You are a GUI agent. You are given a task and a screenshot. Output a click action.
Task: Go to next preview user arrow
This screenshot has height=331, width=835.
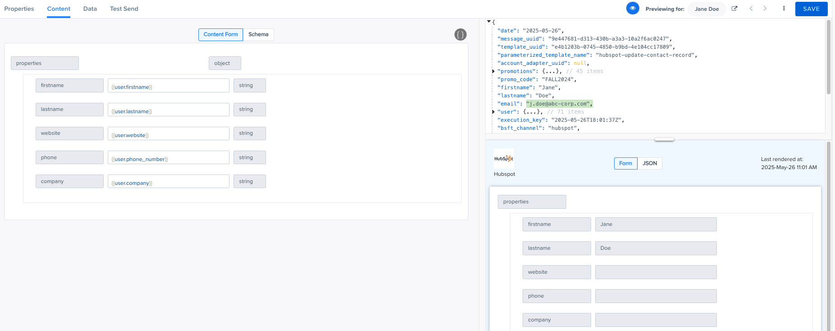coord(765,9)
